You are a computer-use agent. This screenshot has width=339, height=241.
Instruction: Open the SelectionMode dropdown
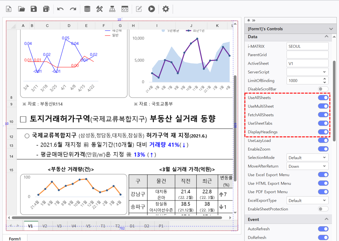(307, 158)
